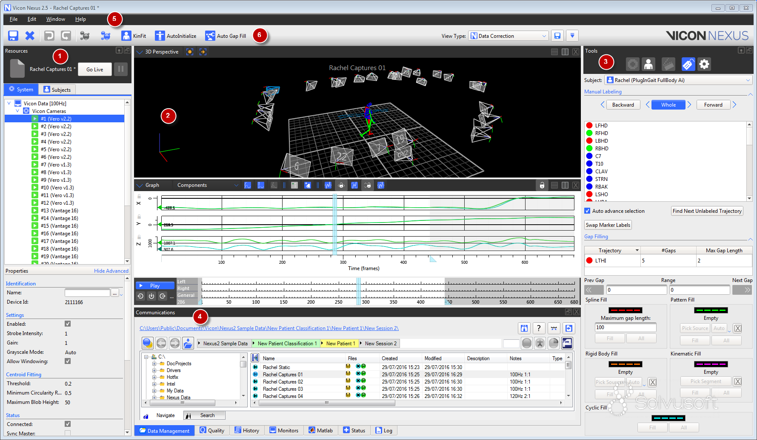Click the save view type icon
The image size is (757, 440).
(x=557, y=36)
